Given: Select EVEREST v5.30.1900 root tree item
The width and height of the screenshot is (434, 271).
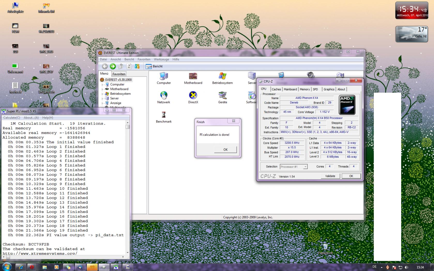Looking at the screenshot, I should tap(116, 80).
